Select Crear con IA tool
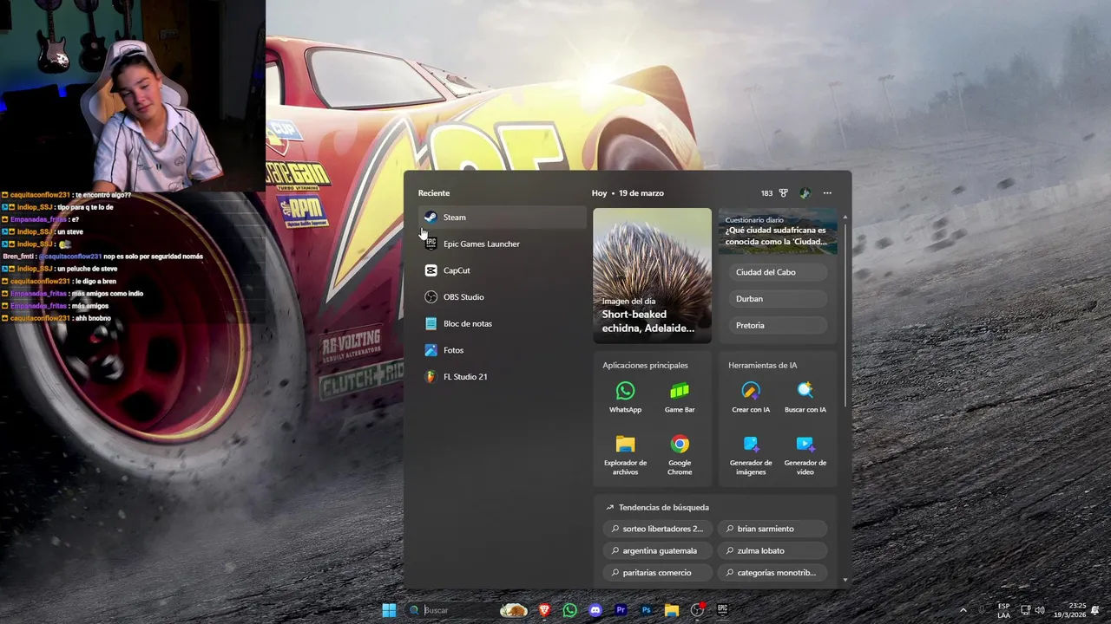This screenshot has height=624, width=1111. 751,398
